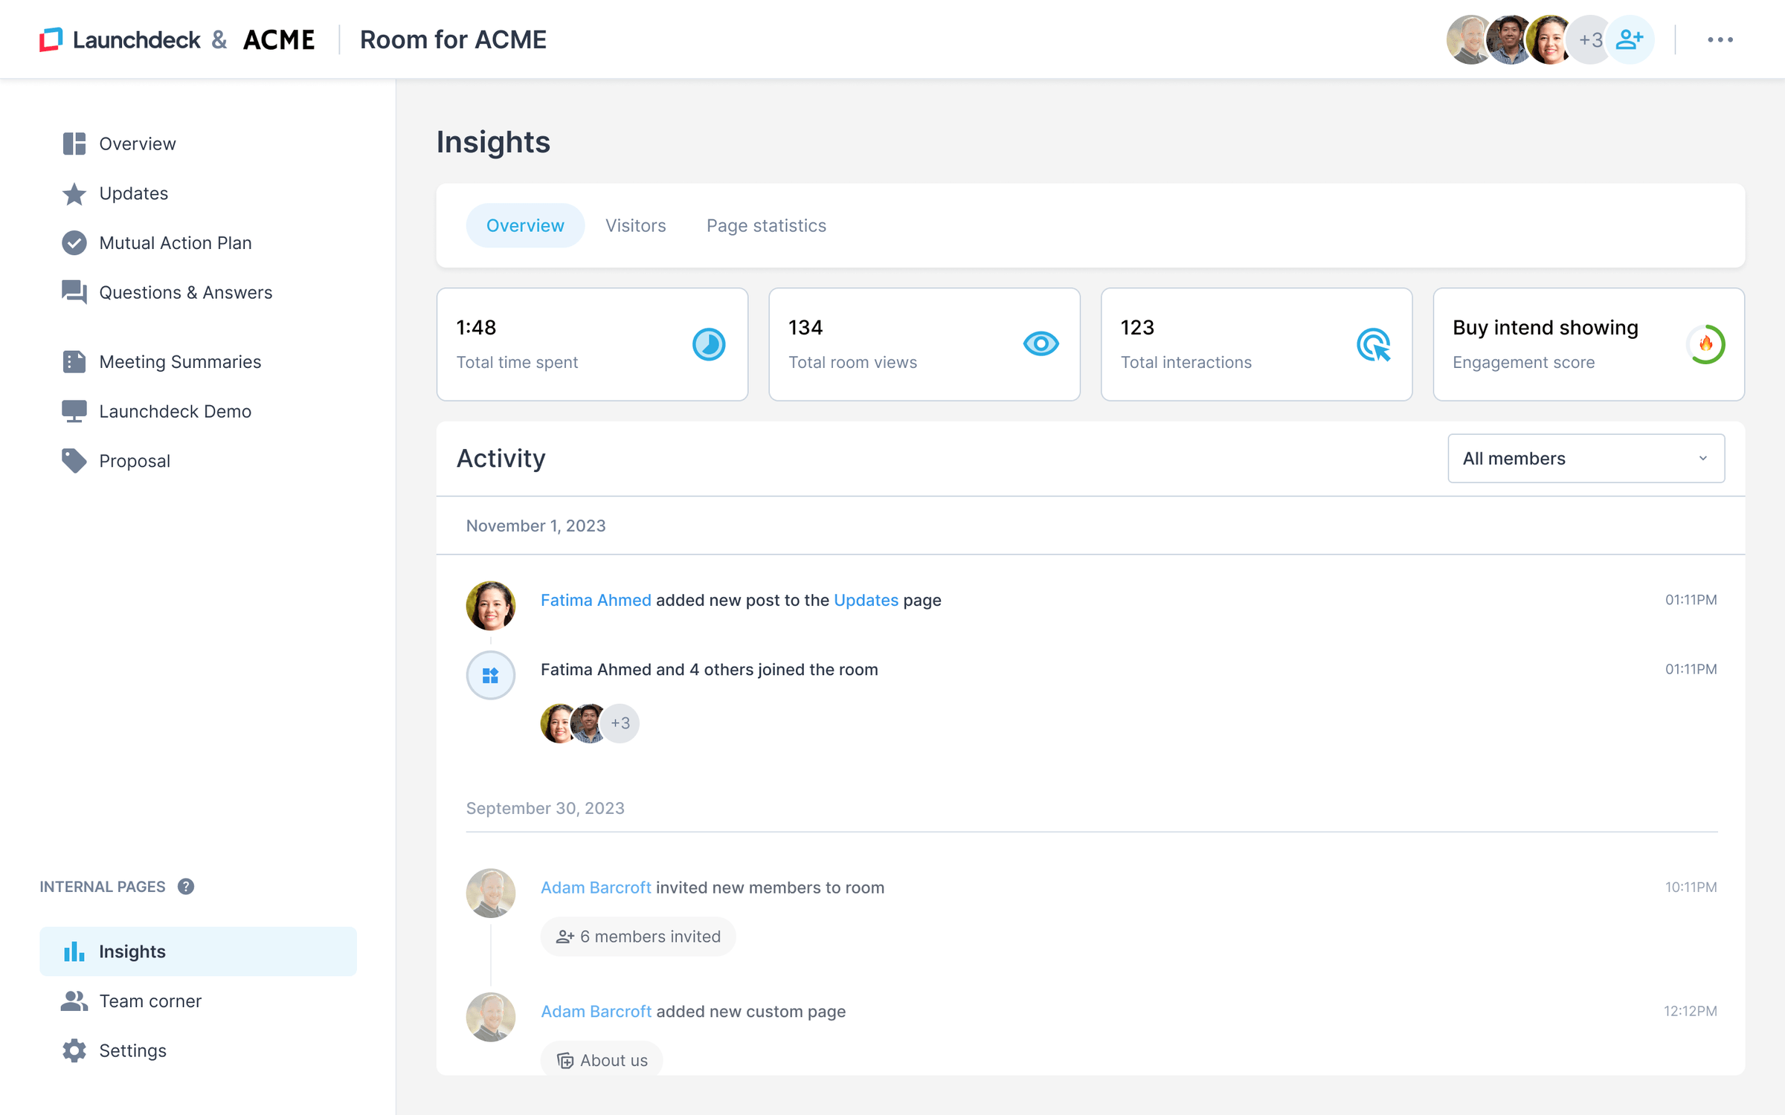Click Adam Barcroft link on invited members entry
Image resolution: width=1785 pixels, height=1115 pixels.
596,888
